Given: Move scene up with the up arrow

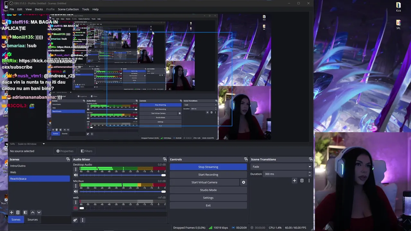Looking at the screenshot, I should tap(32, 212).
